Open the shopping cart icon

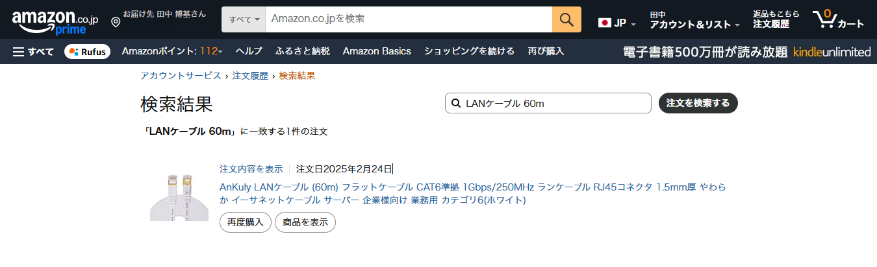824,19
